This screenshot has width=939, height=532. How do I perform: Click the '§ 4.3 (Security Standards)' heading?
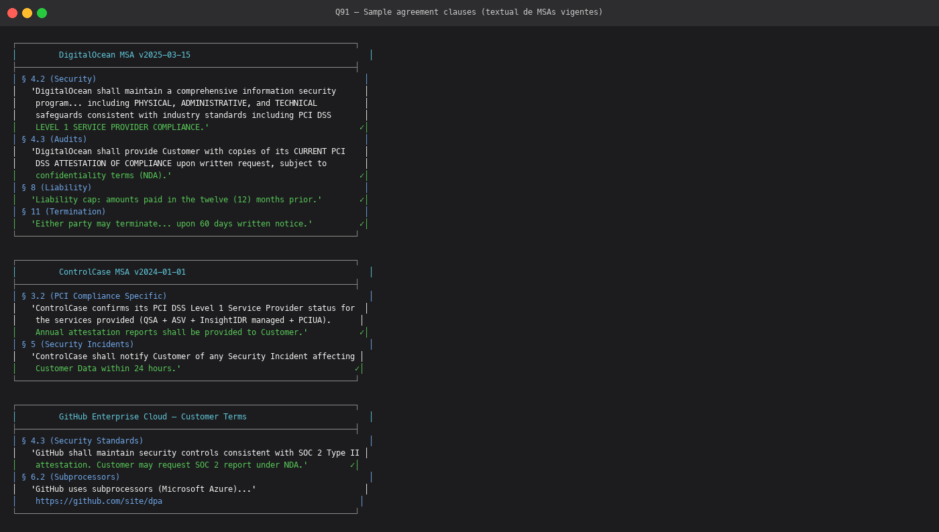click(x=82, y=441)
